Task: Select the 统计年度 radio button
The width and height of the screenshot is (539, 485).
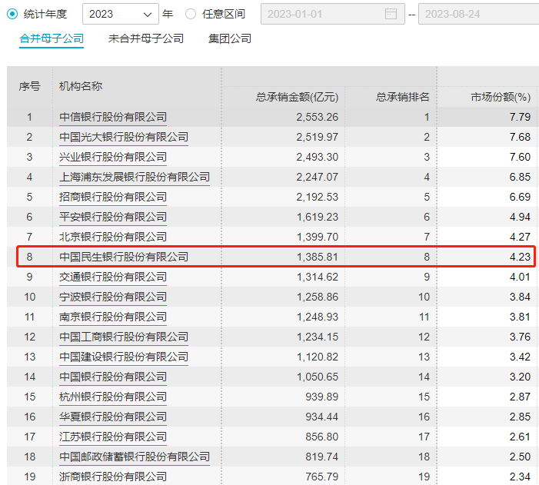Action: click(x=12, y=14)
